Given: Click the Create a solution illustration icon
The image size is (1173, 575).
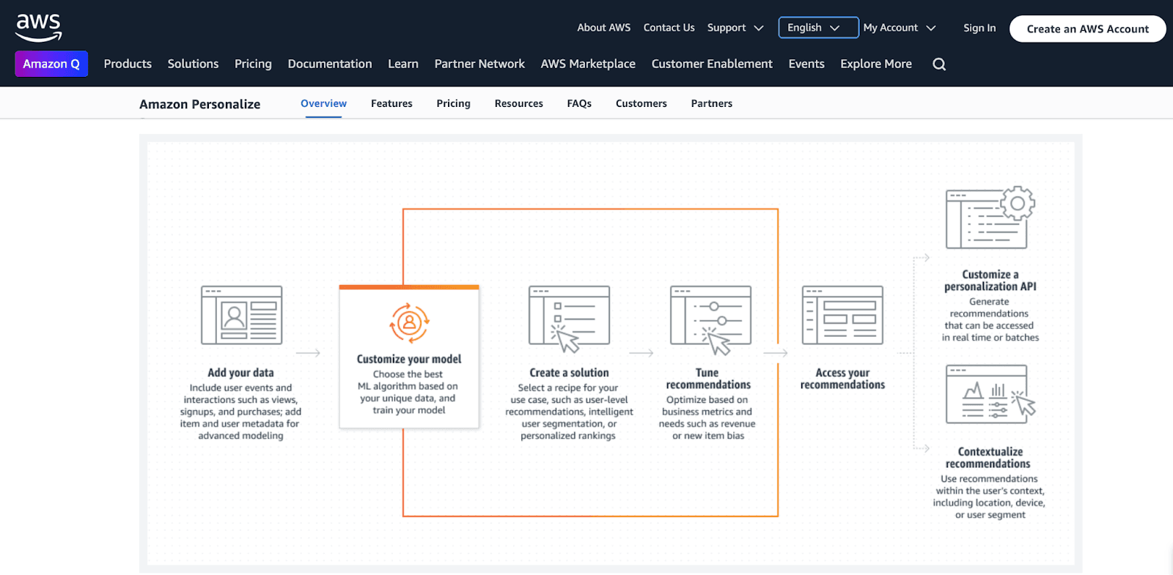Looking at the screenshot, I should [570, 318].
